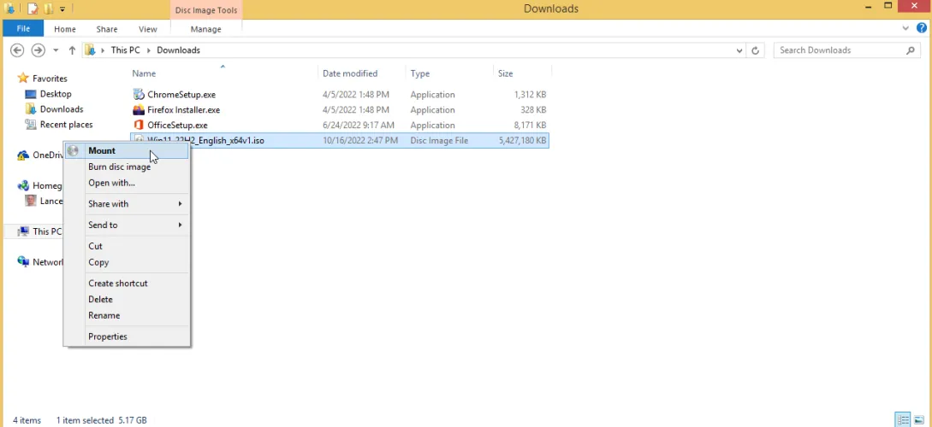Click the ChromeSetup.exe file icon
The height and width of the screenshot is (427, 932).
[x=139, y=95]
